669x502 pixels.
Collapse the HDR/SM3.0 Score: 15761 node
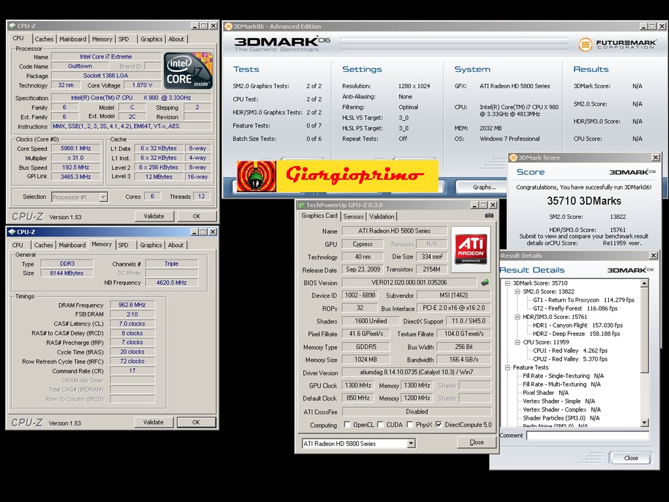(517, 317)
